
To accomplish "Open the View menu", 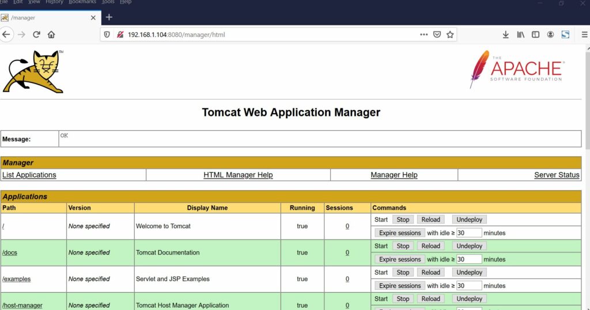I will [34, 2].
